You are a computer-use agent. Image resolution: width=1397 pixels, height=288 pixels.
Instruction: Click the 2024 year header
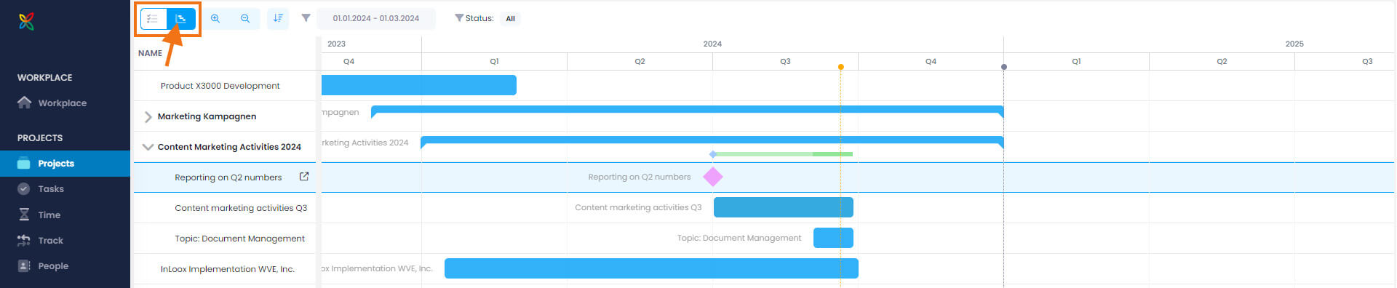coord(712,44)
